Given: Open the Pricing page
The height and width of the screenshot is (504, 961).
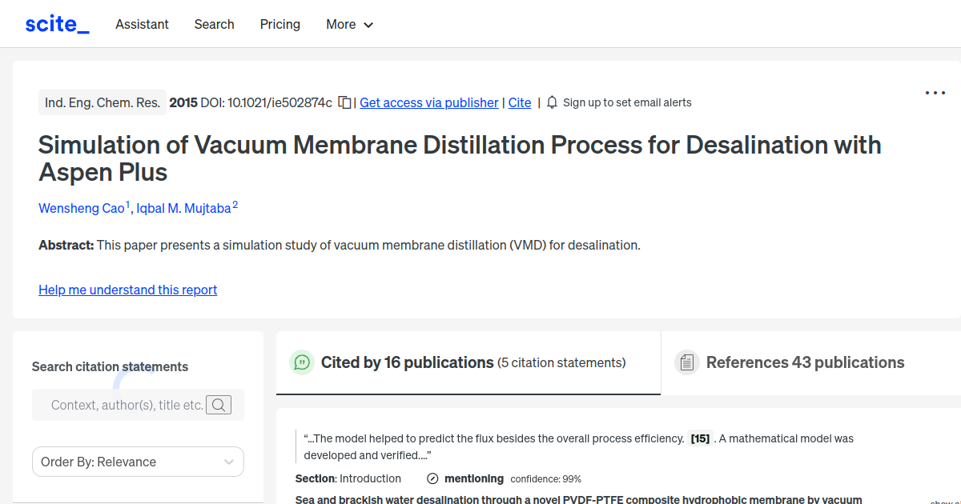Looking at the screenshot, I should 279,24.
